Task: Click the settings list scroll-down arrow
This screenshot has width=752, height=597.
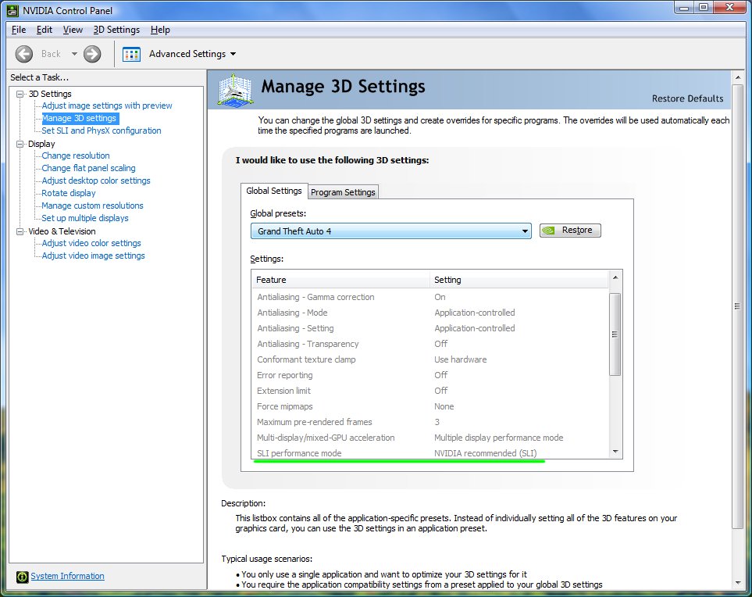Action: [615, 452]
